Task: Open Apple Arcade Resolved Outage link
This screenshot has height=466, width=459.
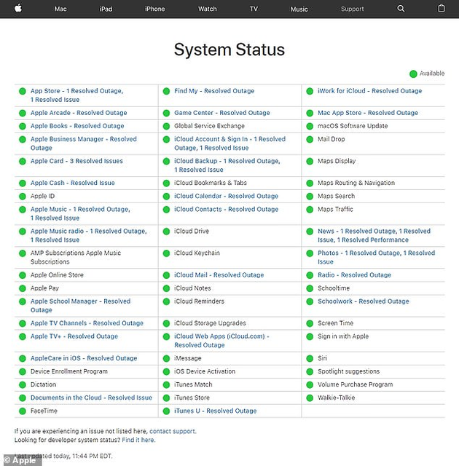Action: point(79,113)
